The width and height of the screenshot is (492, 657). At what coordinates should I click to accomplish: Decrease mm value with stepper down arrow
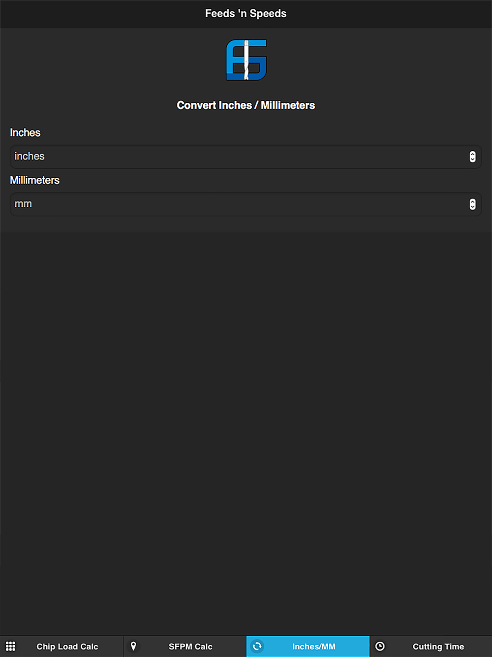[x=472, y=207]
